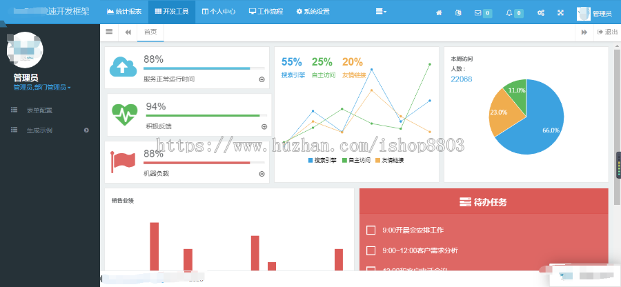The width and height of the screenshot is (621, 287).
Task: Toggle the 自主访问 legend entry
Action: pos(356,160)
